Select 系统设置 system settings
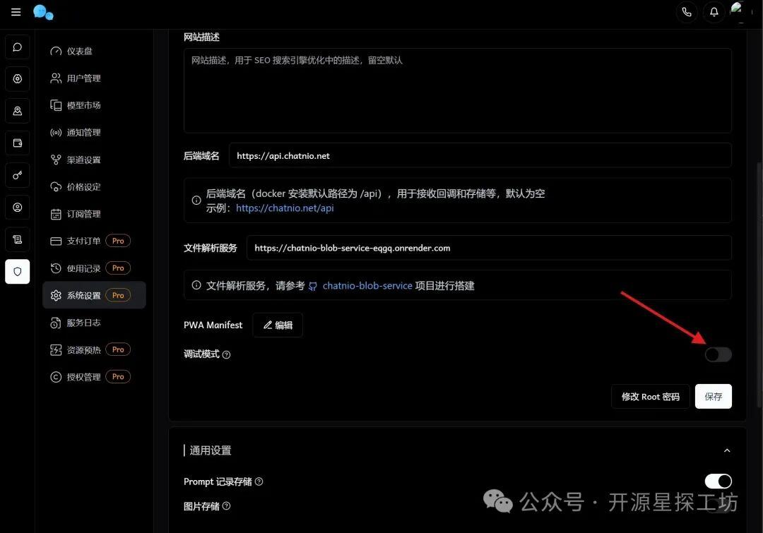 tap(94, 295)
